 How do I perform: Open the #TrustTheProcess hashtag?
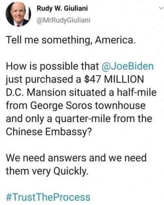pos(48,197)
